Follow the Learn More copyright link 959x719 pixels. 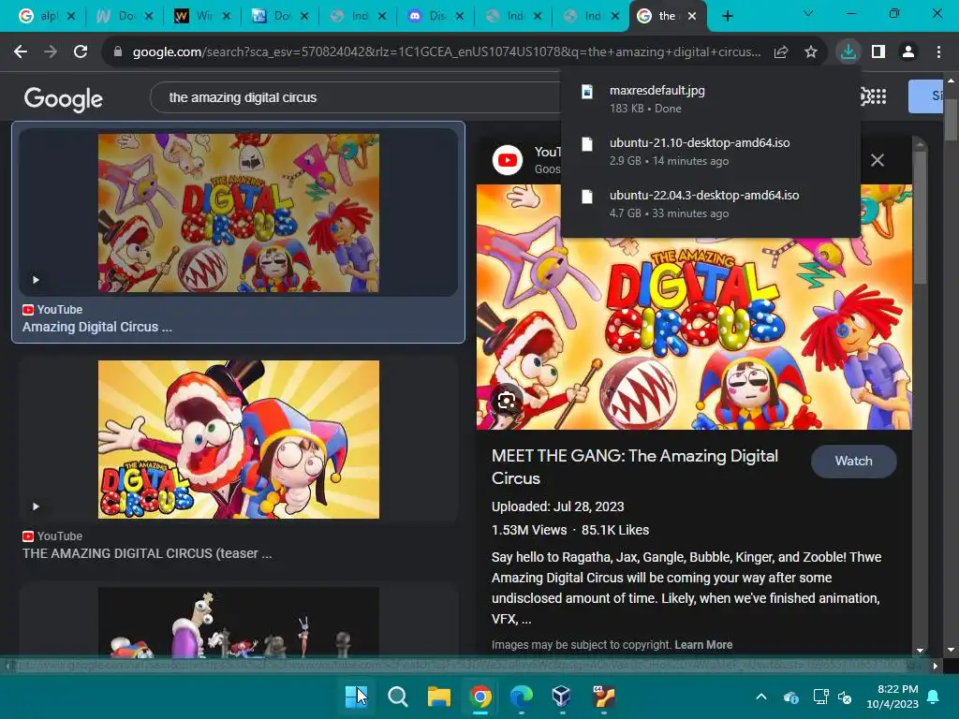pyautogui.click(x=703, y=644)
